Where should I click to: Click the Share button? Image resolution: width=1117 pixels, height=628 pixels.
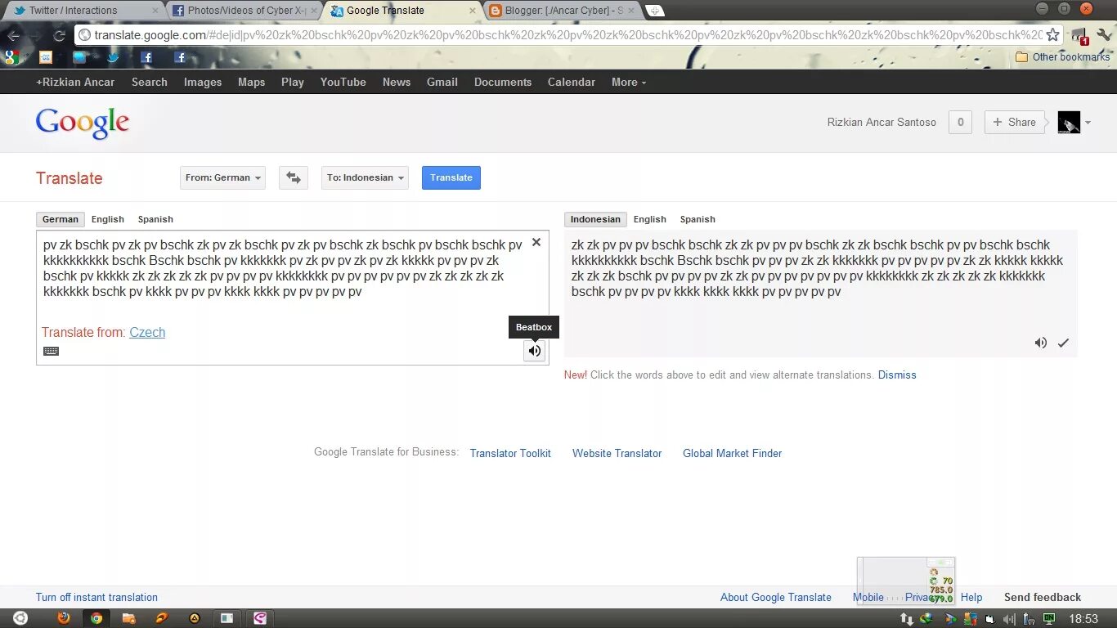[x=1015, y=122]
